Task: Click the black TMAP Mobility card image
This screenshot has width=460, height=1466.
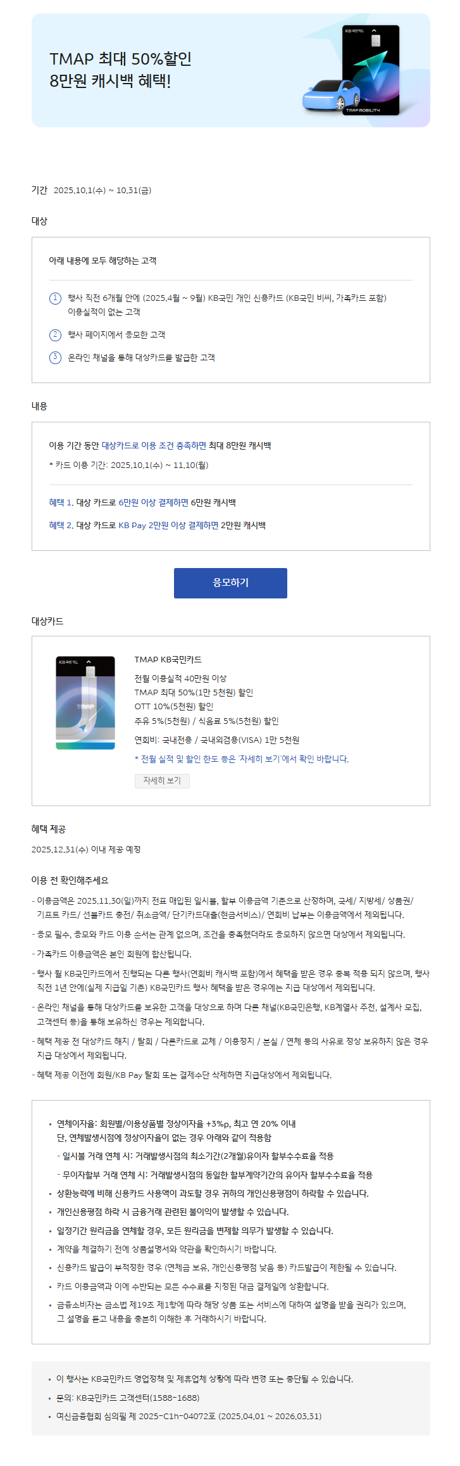Action: click(x=371, y=70)
